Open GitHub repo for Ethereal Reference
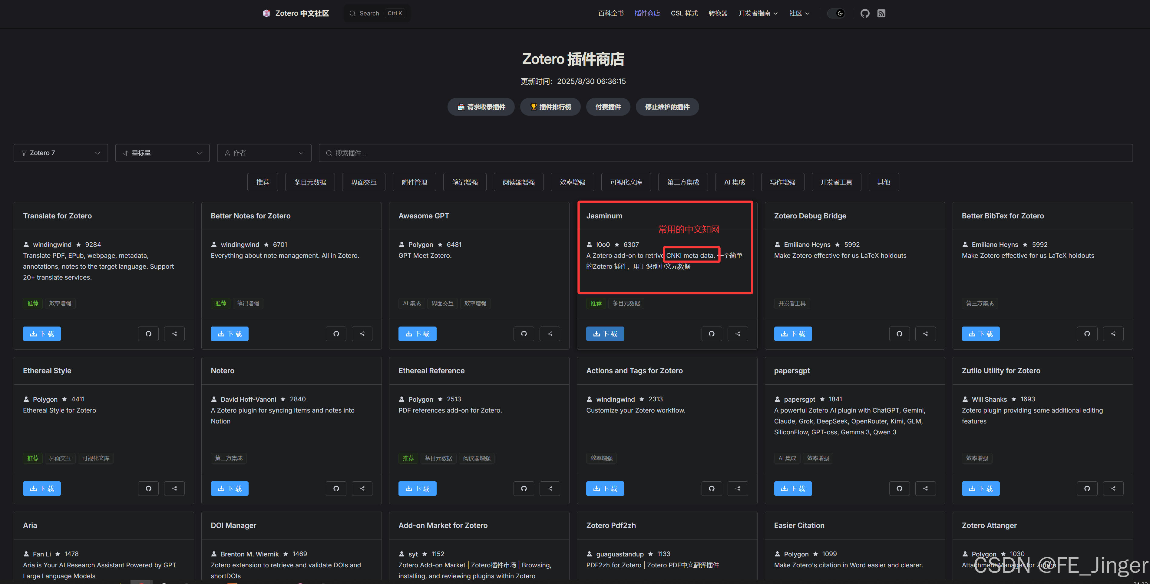The height and width of the screenshot is (584, 1150). [524, 489]
